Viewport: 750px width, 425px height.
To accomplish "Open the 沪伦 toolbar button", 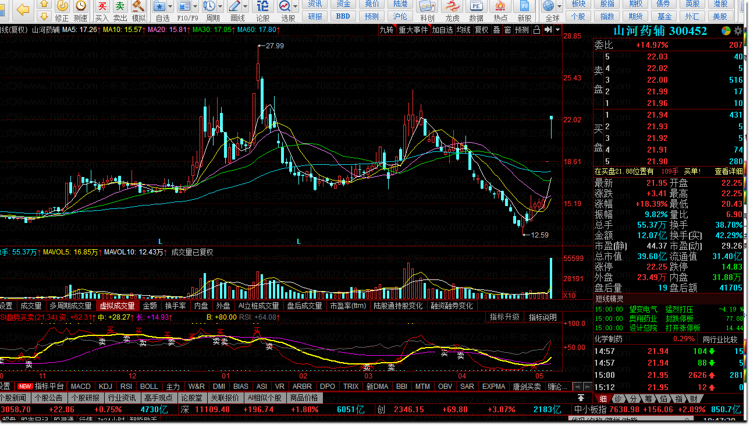I will coord(400,16).
